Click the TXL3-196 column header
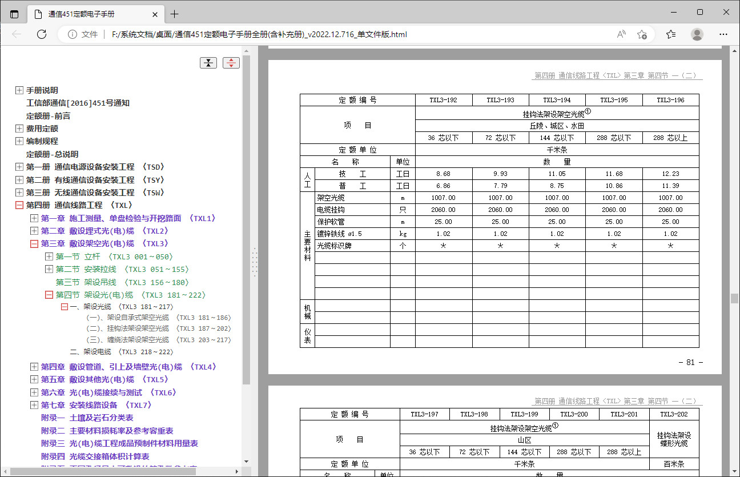 [671, 100]
